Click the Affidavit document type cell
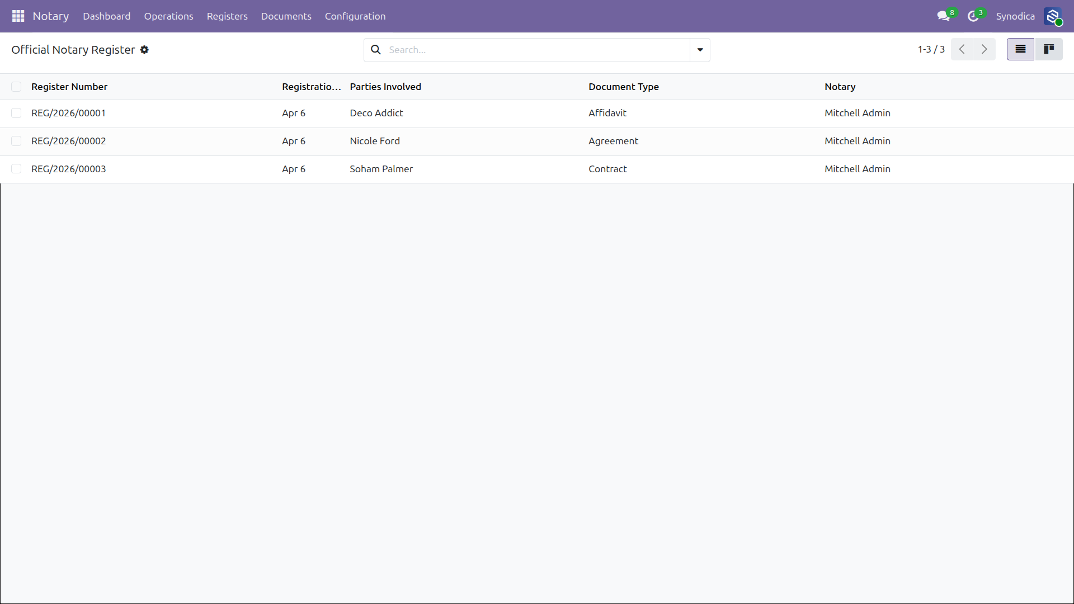The image size is (1074, 604). click(x=607, y=113)
